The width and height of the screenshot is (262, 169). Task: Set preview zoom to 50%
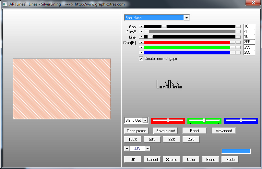[152, 140]
